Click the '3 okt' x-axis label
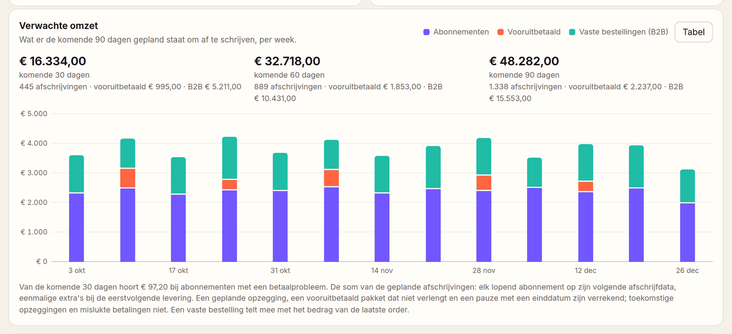The width and height of the screenshot is (732, 334). 77,270
